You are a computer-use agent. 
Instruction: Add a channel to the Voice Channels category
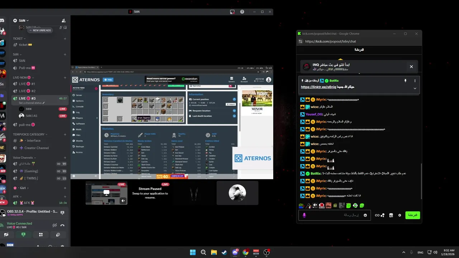click(x=65, y=158)
